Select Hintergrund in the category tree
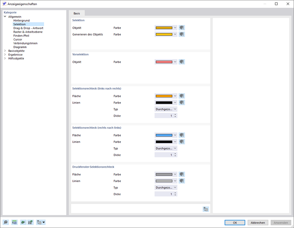Image resolution: width=294 pixels, height=228 pixels. pos(21,20)
